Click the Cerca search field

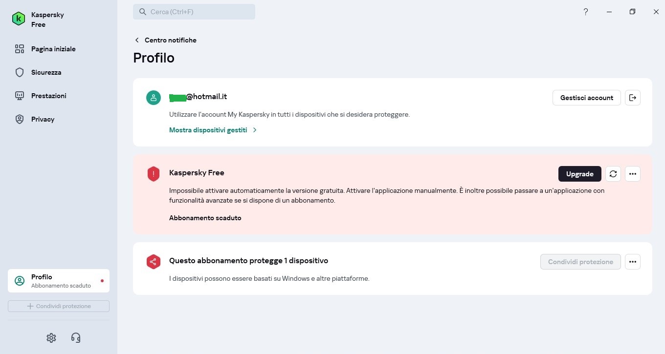pyautogui.click(x=194, y=12)
